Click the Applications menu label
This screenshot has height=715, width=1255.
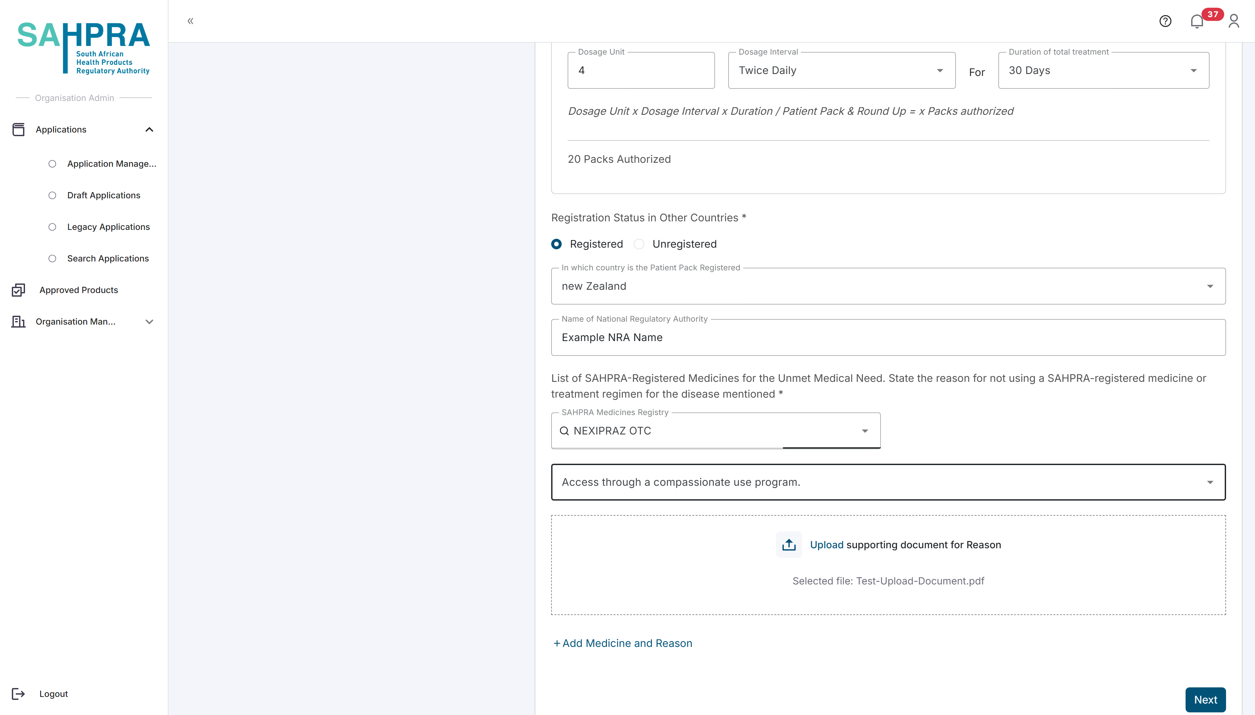click(x=61, y=130)
